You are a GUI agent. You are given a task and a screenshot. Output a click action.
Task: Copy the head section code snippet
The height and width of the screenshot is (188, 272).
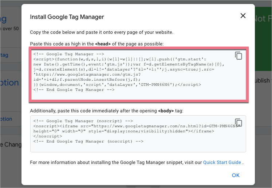(x=239, y=56)
